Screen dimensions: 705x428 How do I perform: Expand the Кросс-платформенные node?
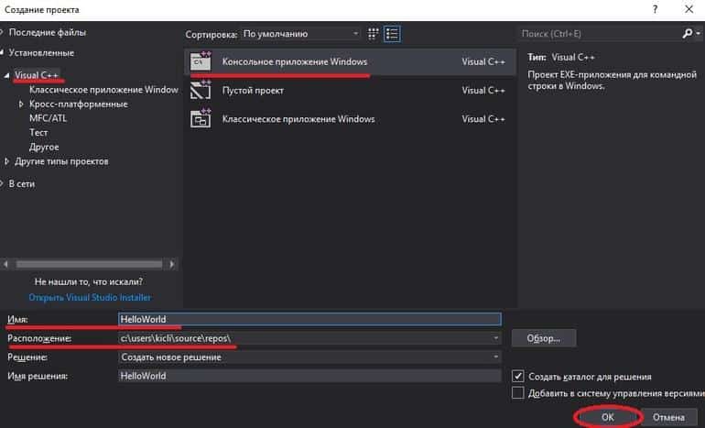(x=21, y=104)
